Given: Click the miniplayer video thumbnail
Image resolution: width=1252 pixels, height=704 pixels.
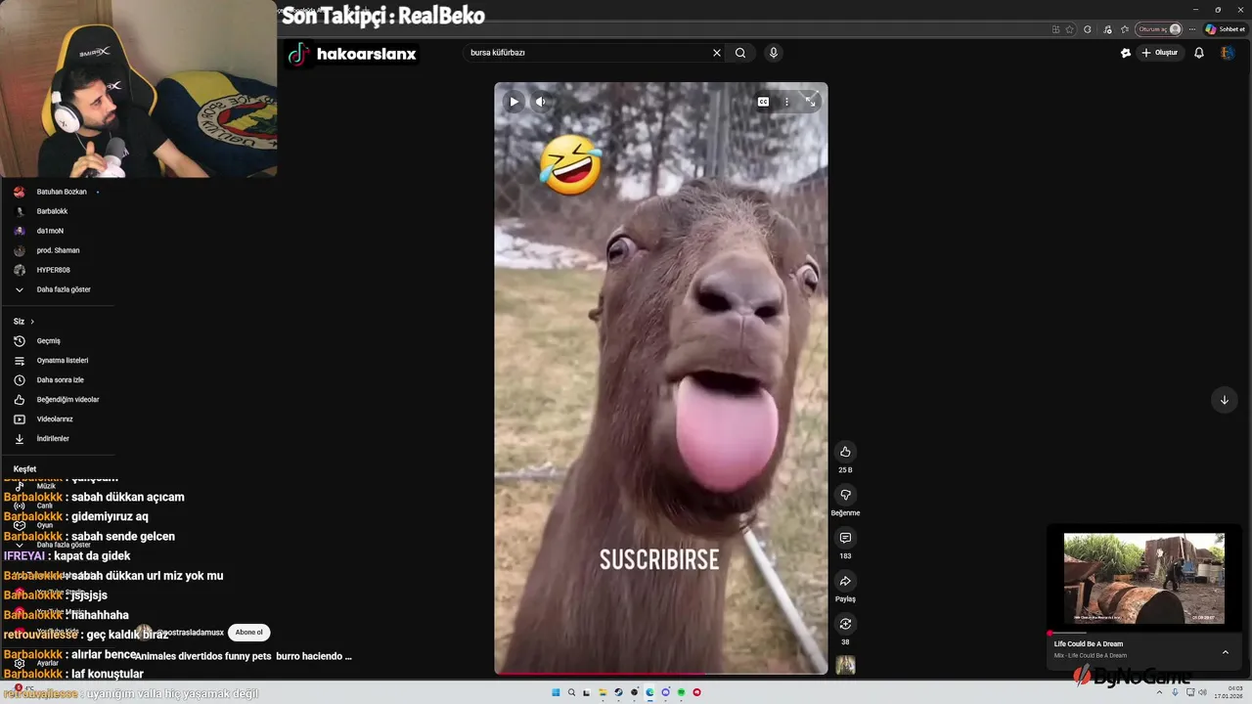Looking at the screenshot, I should [x=1144, y=578].
